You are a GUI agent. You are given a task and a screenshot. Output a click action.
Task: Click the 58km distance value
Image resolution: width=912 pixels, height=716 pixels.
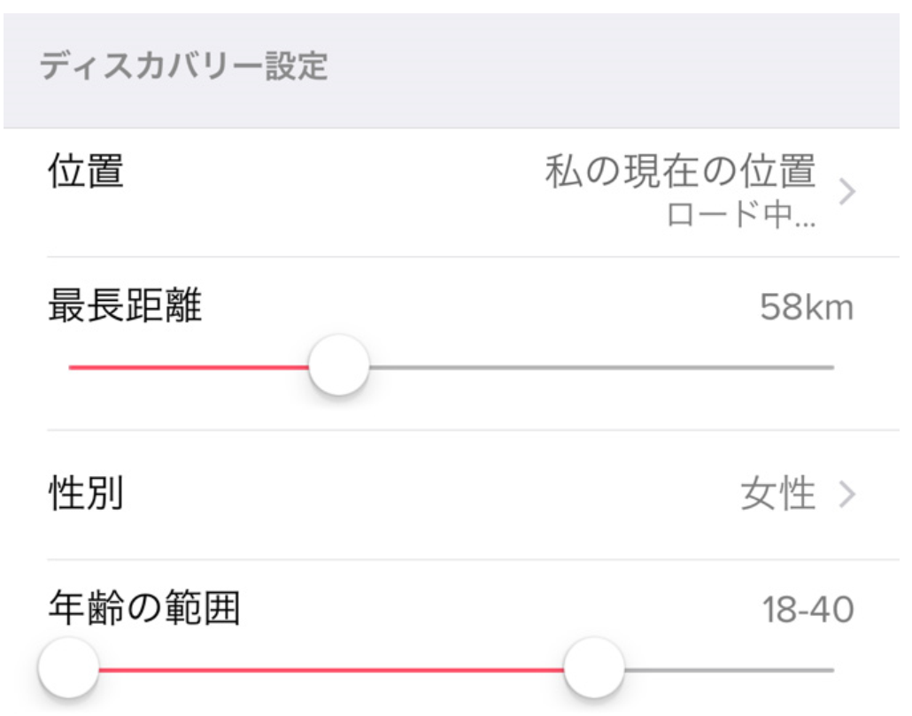(806, 309)
